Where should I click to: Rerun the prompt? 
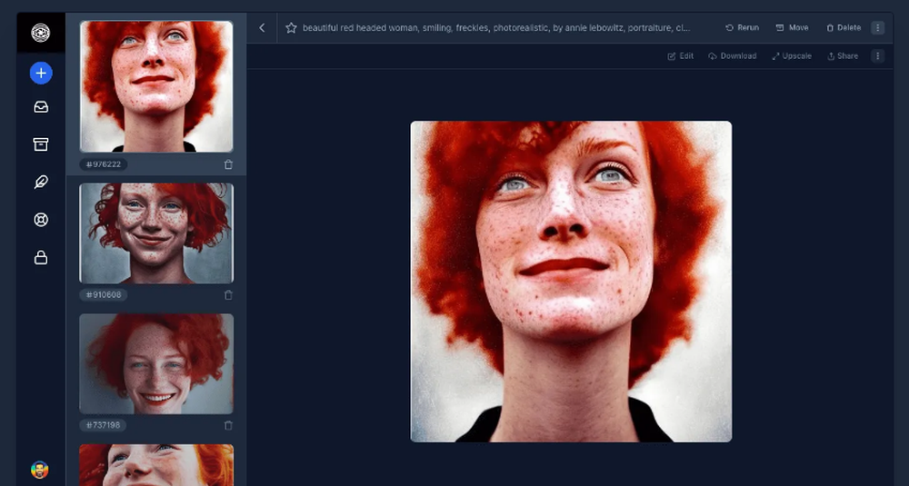click(x=742, y=28)
